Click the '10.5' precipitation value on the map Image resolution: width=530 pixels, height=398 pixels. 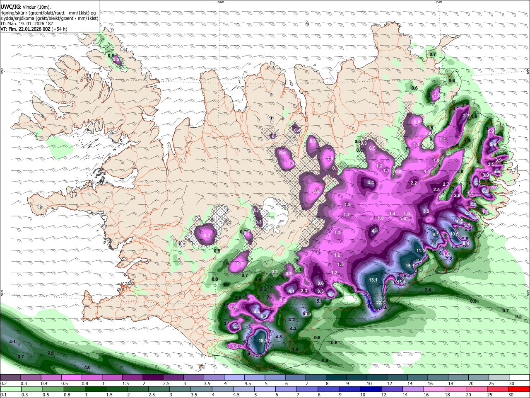(454, 233)
